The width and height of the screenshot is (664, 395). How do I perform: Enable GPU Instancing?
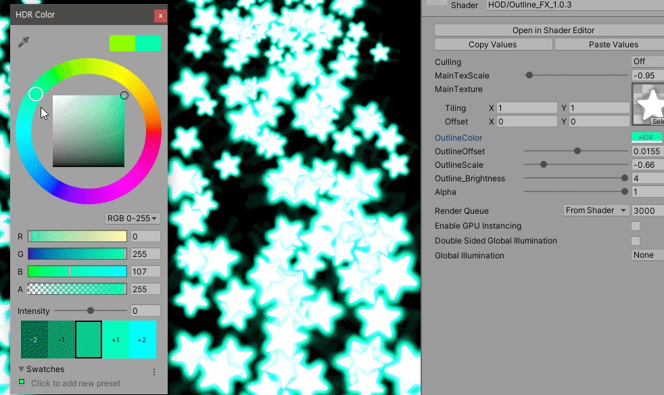[x=636, y=225]
